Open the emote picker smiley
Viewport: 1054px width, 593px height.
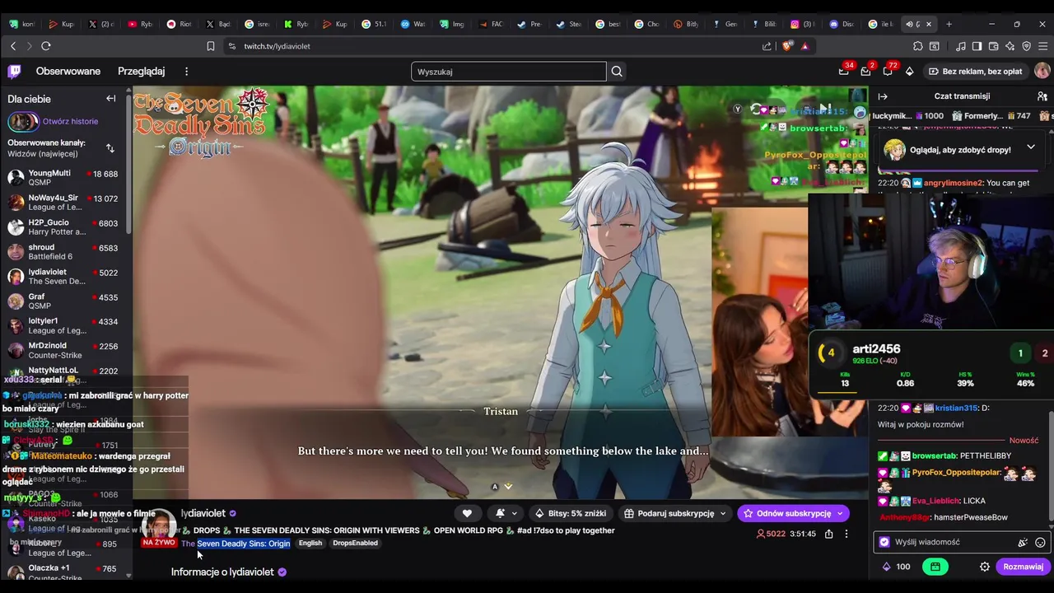1040,543
